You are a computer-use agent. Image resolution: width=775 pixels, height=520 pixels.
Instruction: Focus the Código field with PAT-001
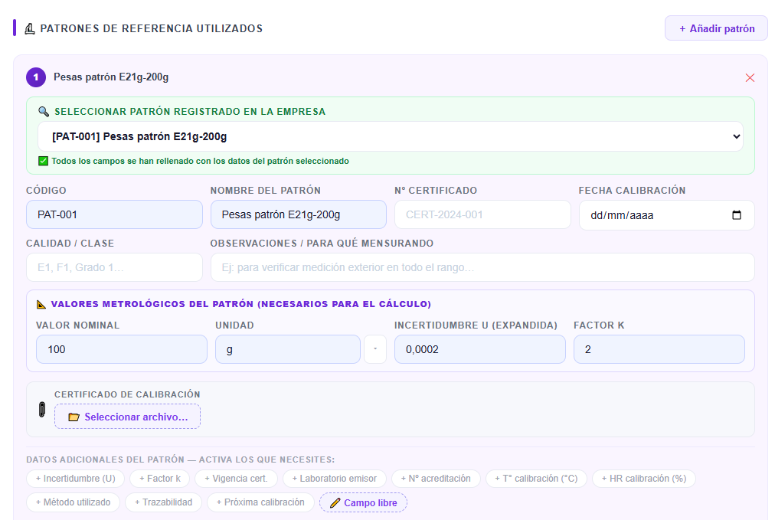click(114, 214)
